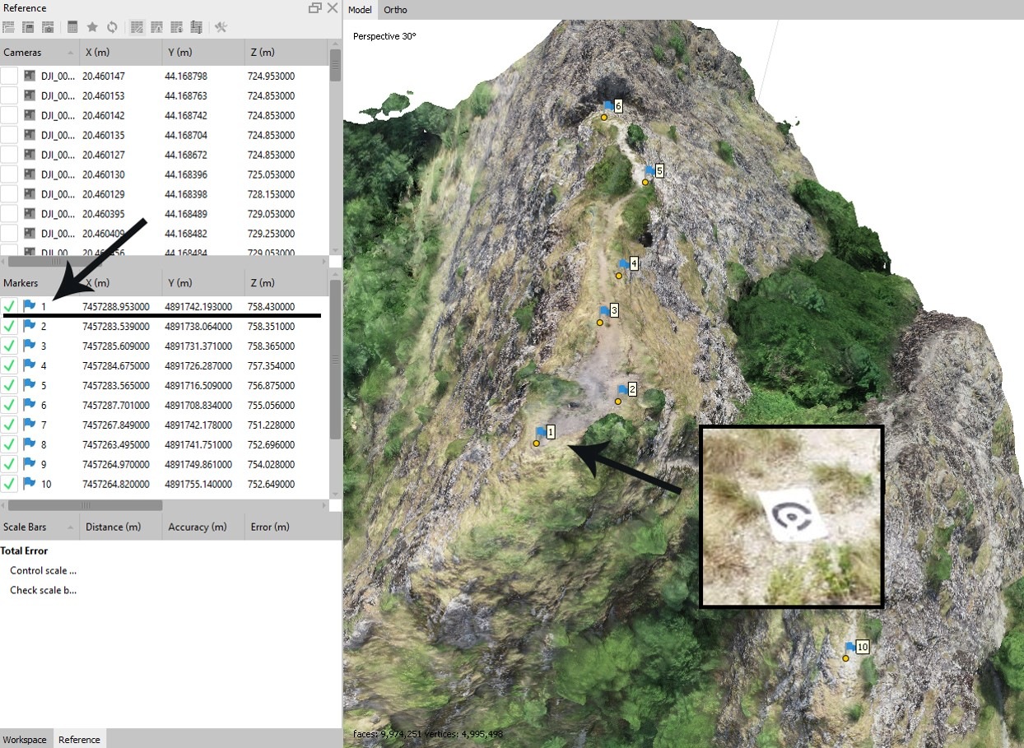
Task: Click the Update transform refresh icon
Action: click(x=112, y=27)
